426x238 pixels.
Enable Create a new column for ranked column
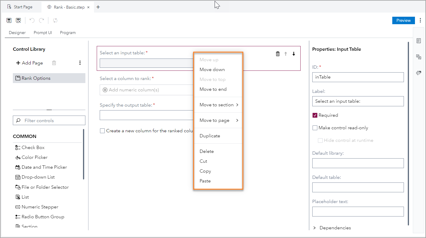102,130
